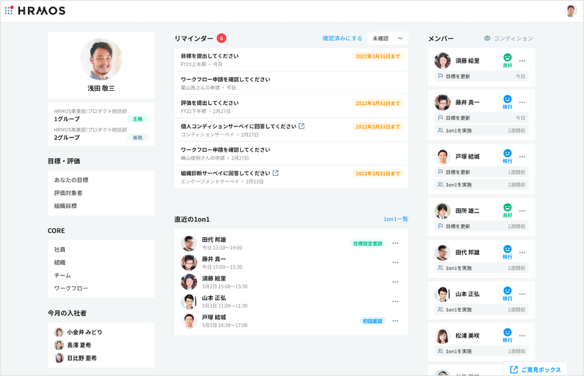Open the ご意見ボックス feedback button
The width and height of the screenshot is (584, 376).
pos(535,370)
